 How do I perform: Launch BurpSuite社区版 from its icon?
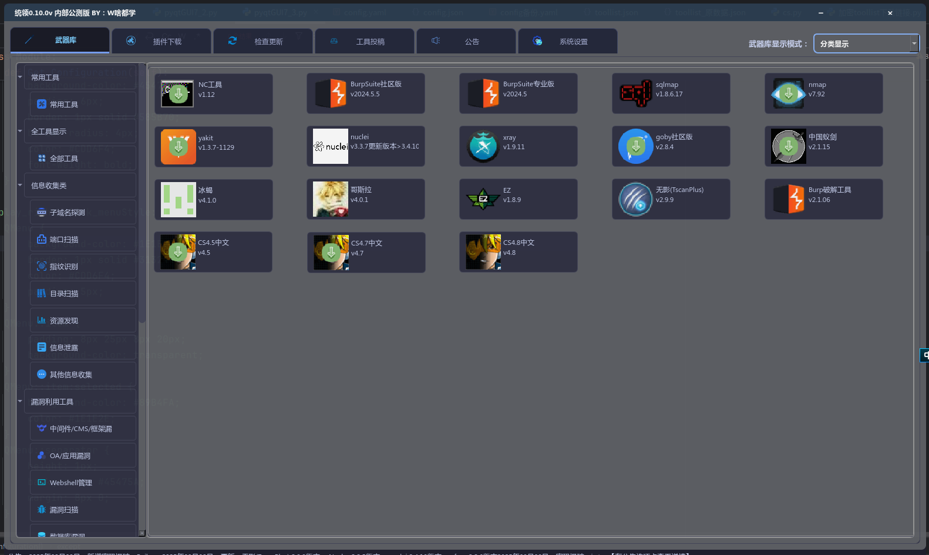(331, 93)
